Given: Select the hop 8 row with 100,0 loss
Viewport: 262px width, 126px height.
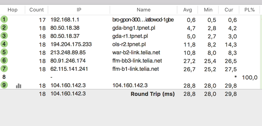Looking at the screenshot, I should [x=131, y=77].
